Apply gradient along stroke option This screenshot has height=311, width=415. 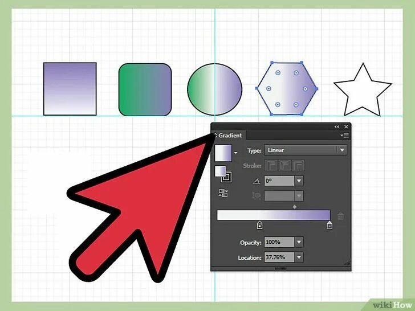[x=285, y=166]
